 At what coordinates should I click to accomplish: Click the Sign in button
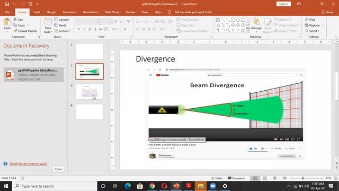pos(283,4)
